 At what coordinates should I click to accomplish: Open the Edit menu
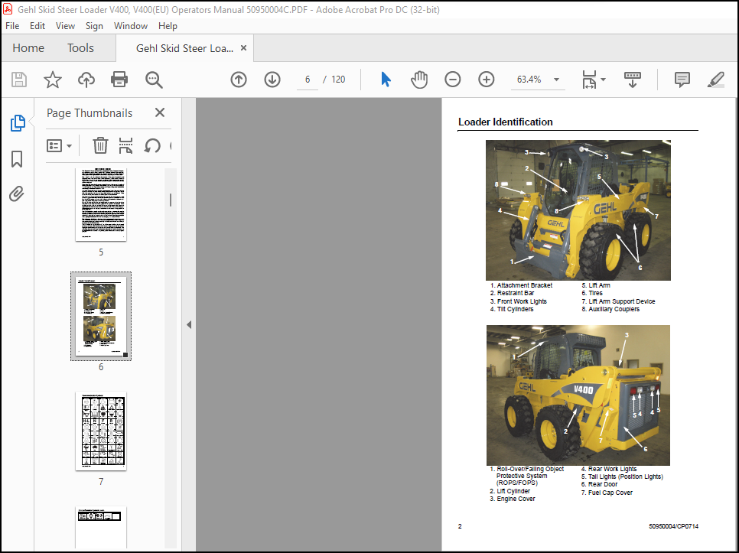click(x=37, y=26)
